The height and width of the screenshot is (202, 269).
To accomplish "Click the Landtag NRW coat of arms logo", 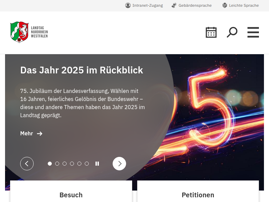I will (20, 32).
